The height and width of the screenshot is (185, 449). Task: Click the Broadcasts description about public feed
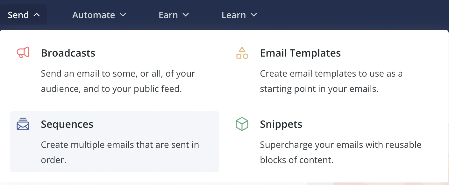point(118,81)
